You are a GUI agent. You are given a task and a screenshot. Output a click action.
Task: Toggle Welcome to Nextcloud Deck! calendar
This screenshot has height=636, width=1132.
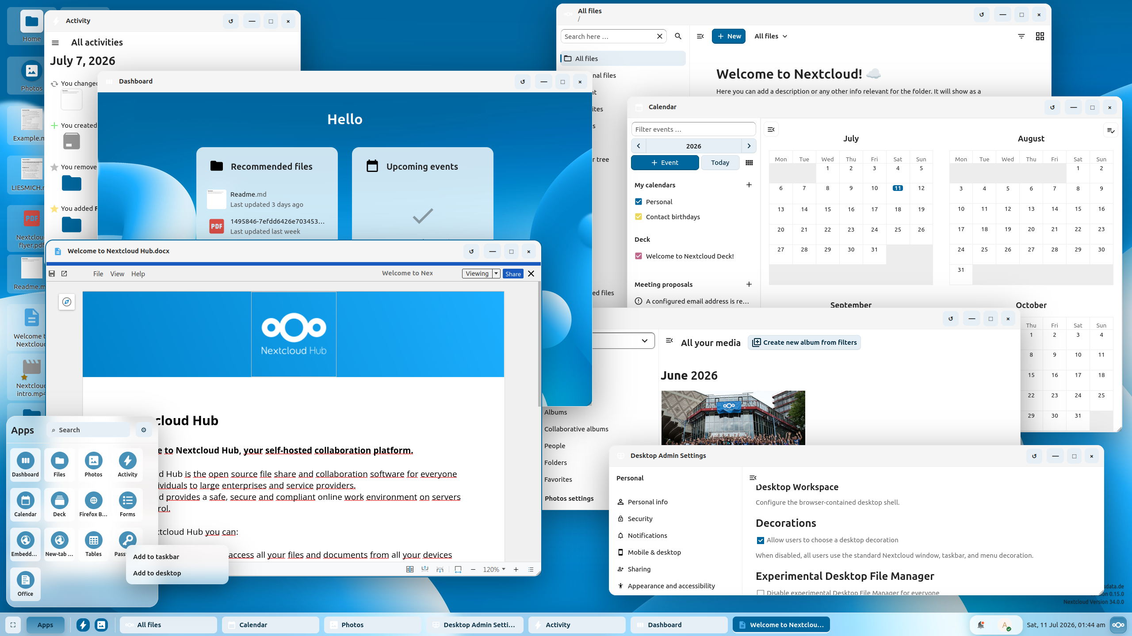point(639,256)
